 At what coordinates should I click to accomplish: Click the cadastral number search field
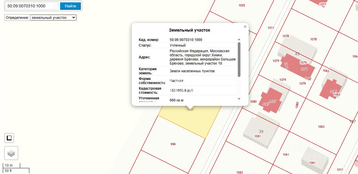pos(32,6)
